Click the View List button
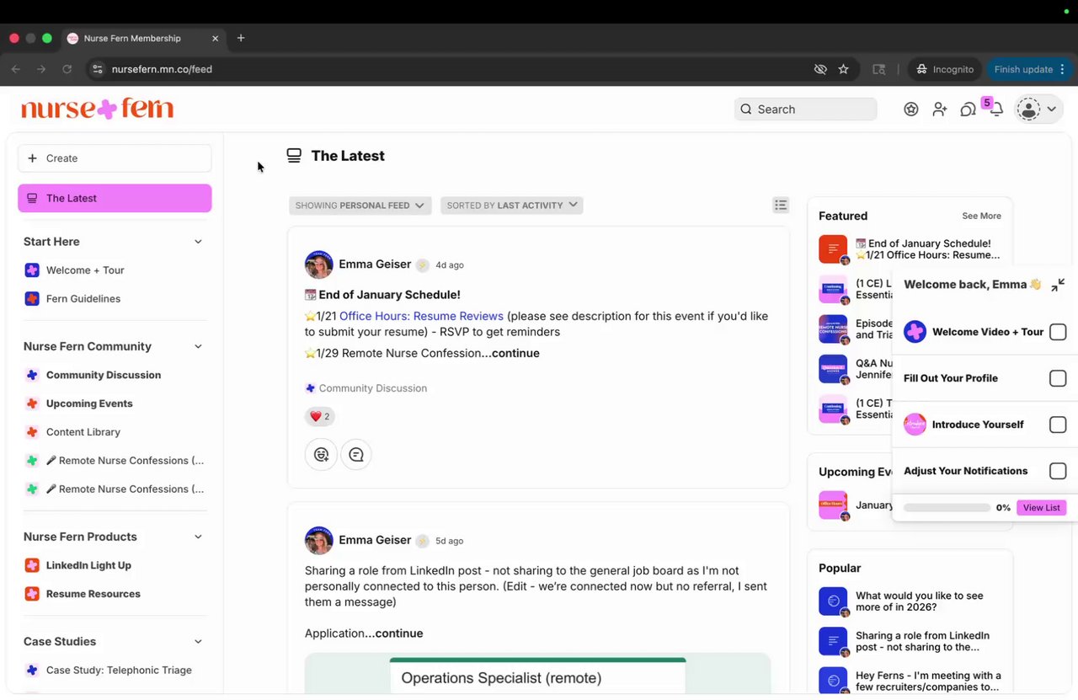Image resolution: width=1078 pixels, height=700 pixels. pos(1042,508)
